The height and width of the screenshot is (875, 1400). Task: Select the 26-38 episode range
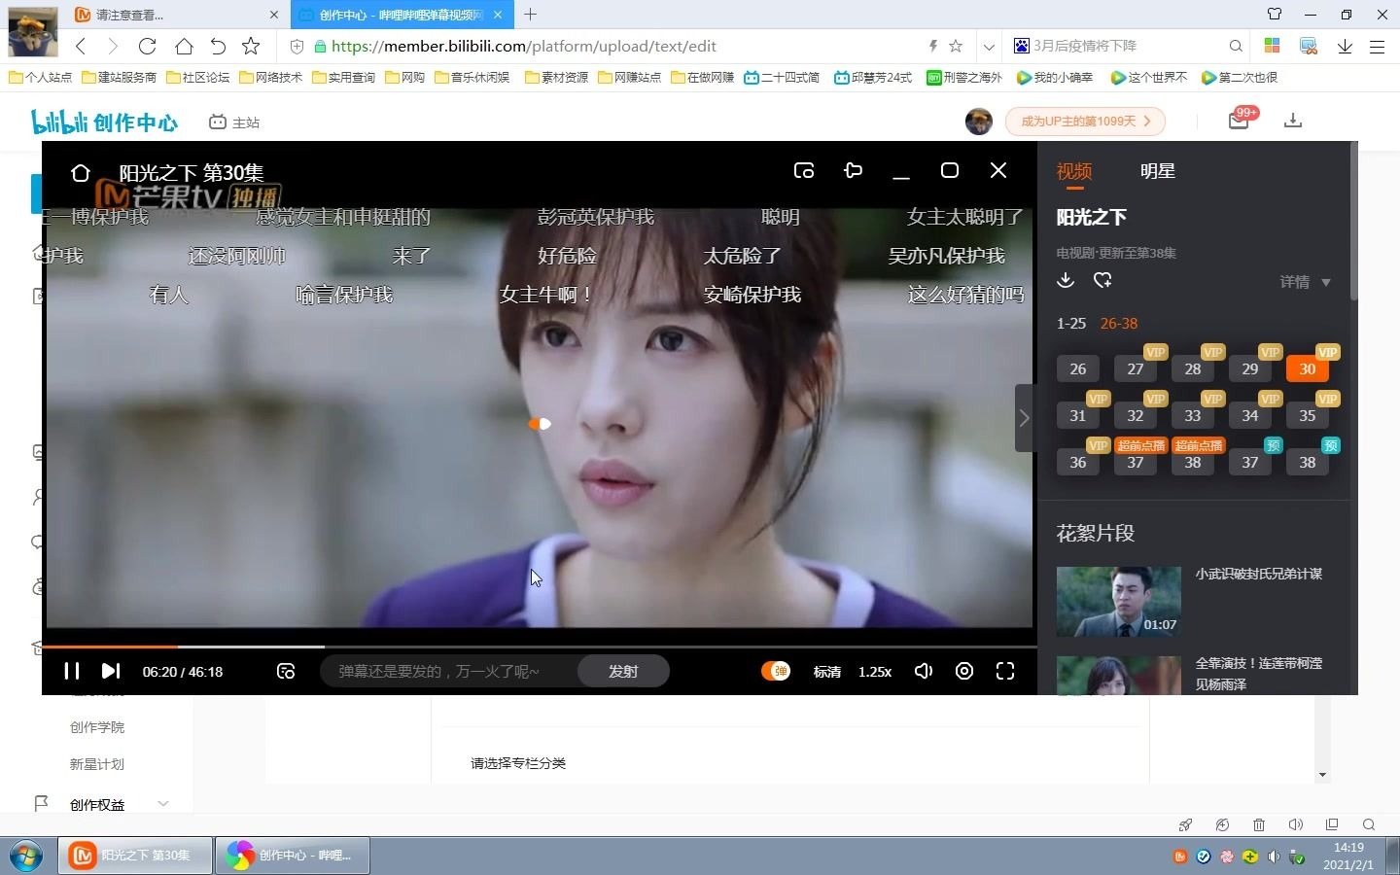(x=1119, y=324)
